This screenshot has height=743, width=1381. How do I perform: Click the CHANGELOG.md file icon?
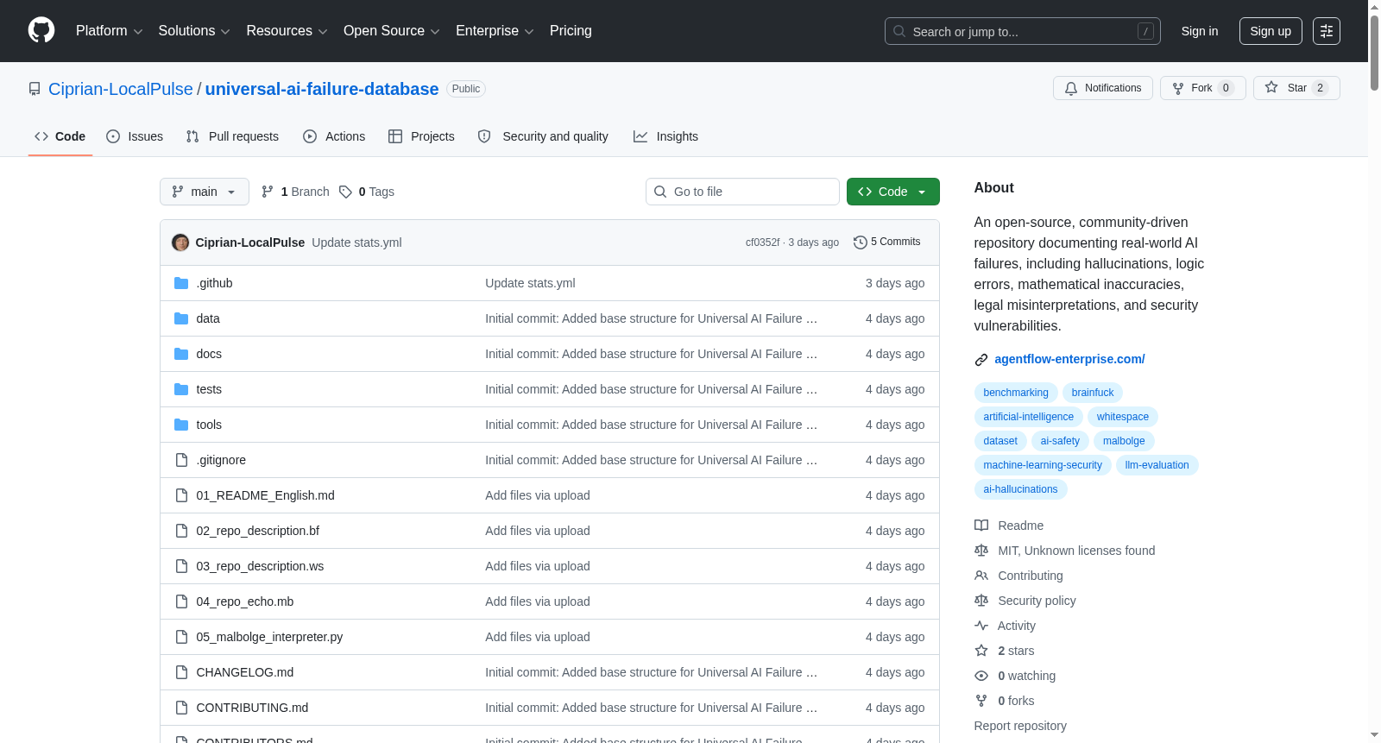tap(181, 672)
